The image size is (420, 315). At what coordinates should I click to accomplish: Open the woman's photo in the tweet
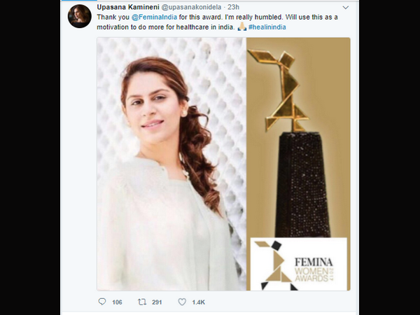click(x=171, y=164)
